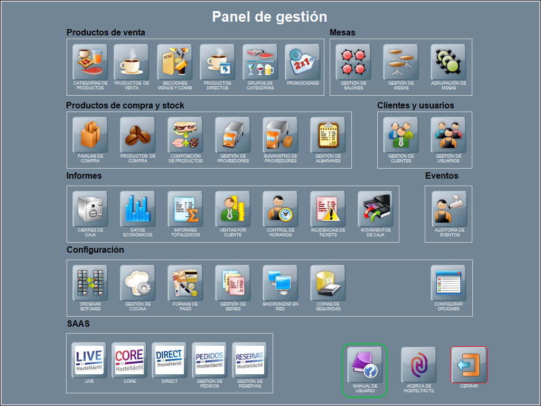
Task: Open Categorías de Productos icon
Action: [90, 62]
